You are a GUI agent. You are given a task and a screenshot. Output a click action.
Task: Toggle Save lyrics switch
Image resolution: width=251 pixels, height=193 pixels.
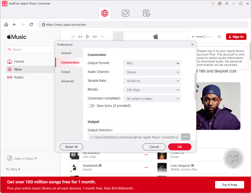pos(91,106)
